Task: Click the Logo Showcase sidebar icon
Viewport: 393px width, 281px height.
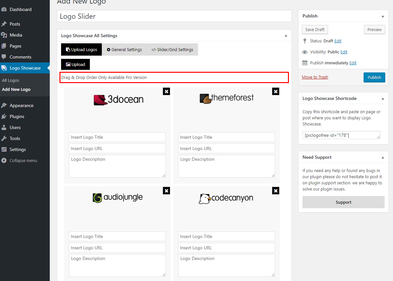Action: [x=4, y=68]
